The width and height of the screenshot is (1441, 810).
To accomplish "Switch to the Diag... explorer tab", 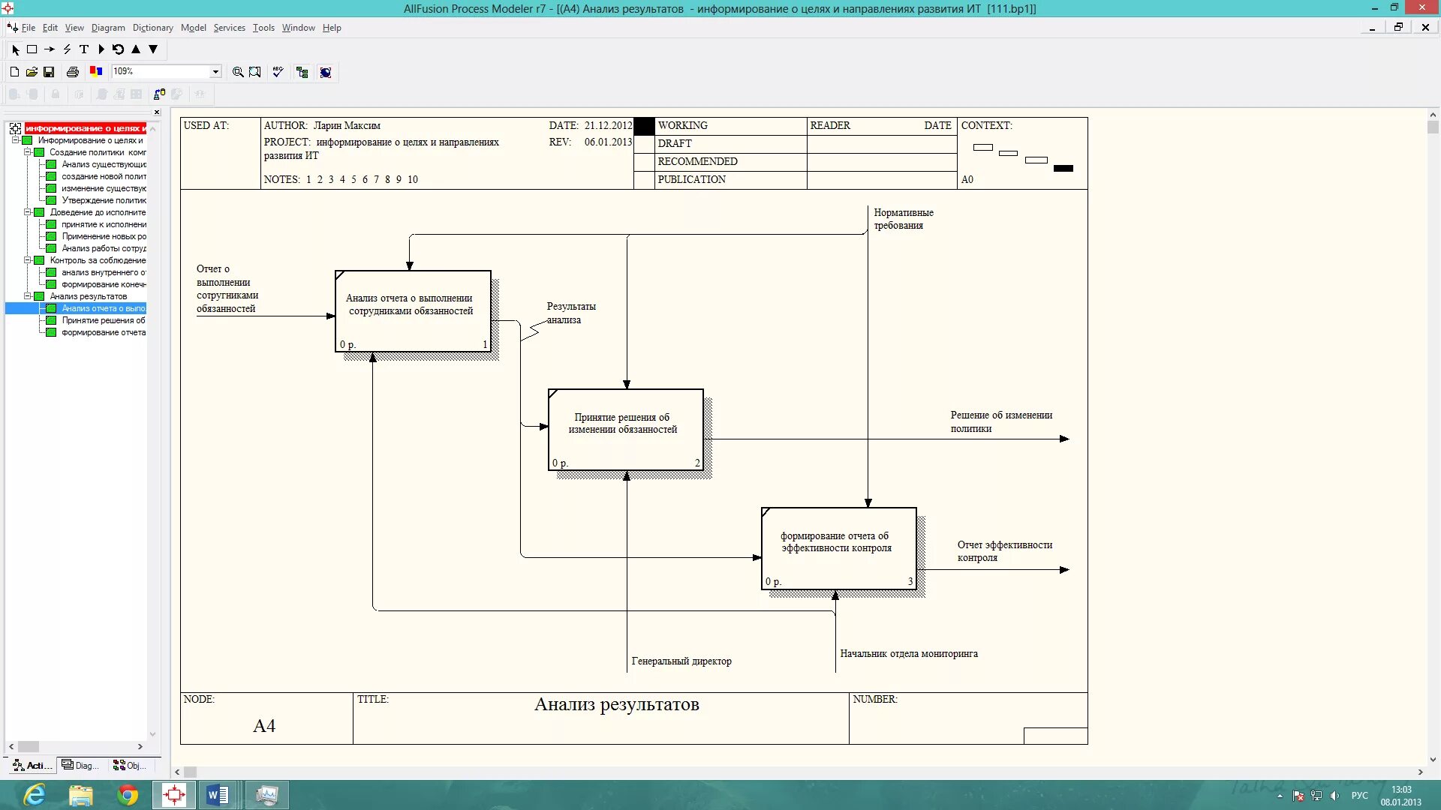I will 80,766.
